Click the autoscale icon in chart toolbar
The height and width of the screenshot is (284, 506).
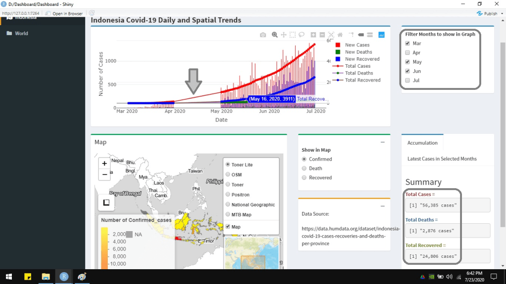(331, 35)
